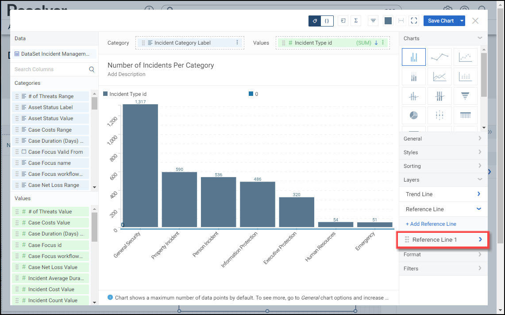Click the Save Chart button

coord(440,21)
